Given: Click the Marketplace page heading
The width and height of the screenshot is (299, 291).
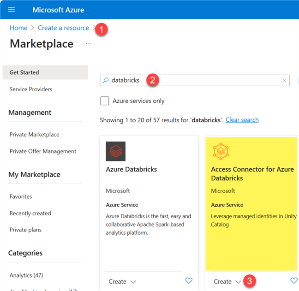Looking at the screenshot, I should tap(42, 44).
